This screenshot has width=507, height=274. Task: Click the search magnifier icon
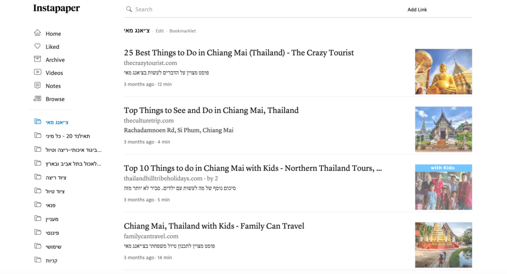coord(129,9)
